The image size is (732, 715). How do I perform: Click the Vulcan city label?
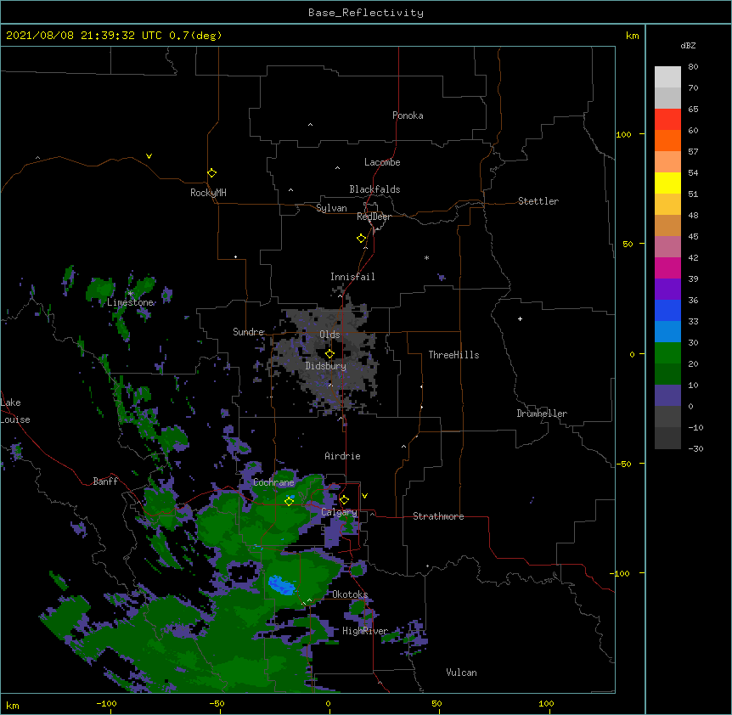(461, 673)
